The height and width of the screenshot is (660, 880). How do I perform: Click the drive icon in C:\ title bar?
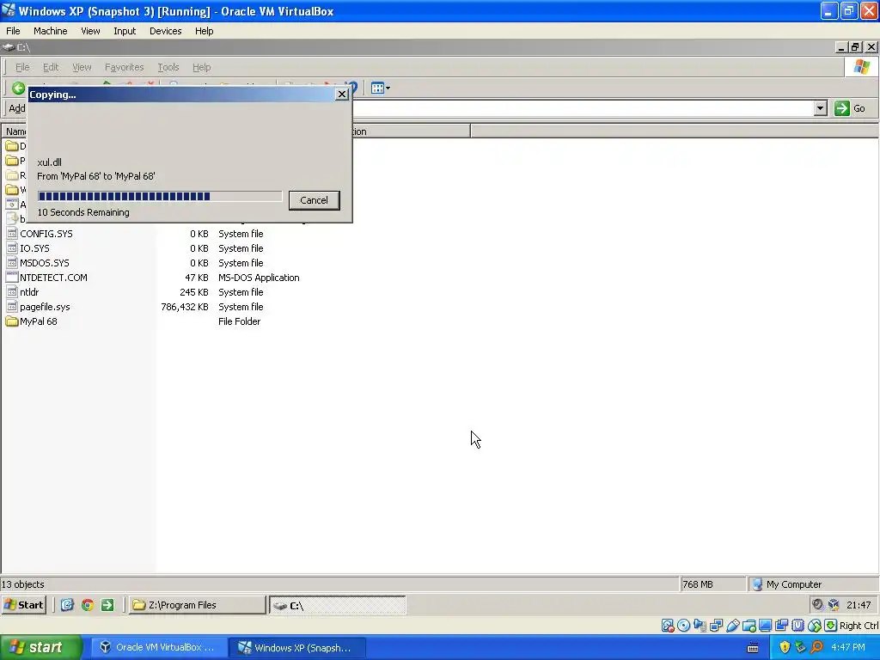point(9,47)
